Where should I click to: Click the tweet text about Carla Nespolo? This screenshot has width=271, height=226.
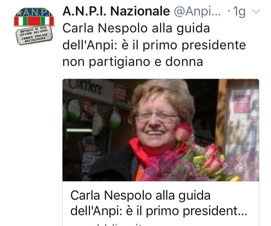point(154,45)
